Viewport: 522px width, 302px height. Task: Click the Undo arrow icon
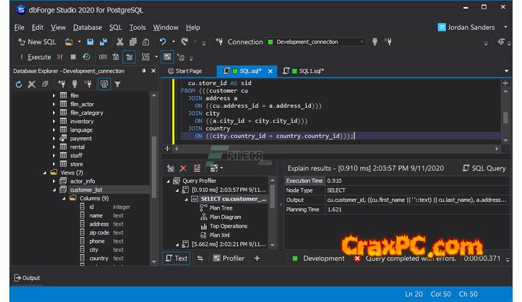click(x=163, y=42)
